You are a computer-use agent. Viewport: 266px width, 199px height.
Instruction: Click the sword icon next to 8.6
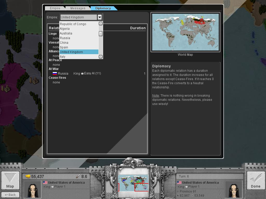[x=78, y=176]
